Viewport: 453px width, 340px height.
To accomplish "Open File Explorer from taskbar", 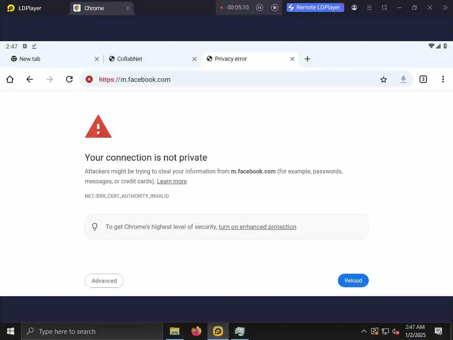I will click(174, 331).
